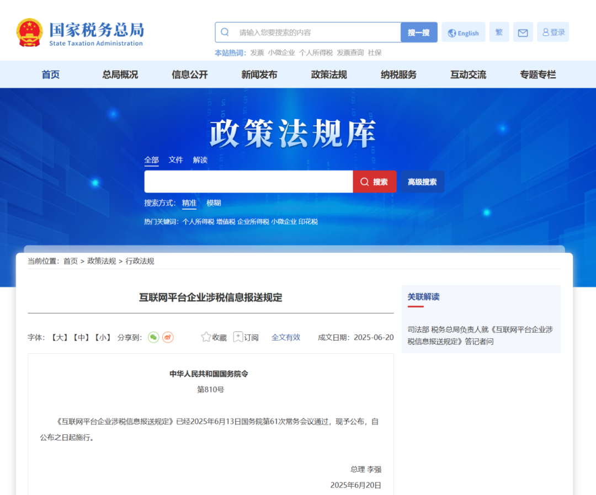This screenshot has height=495, width=596.
Task: Click the 国家税务总局 site title
Action: tap(97, 30)
